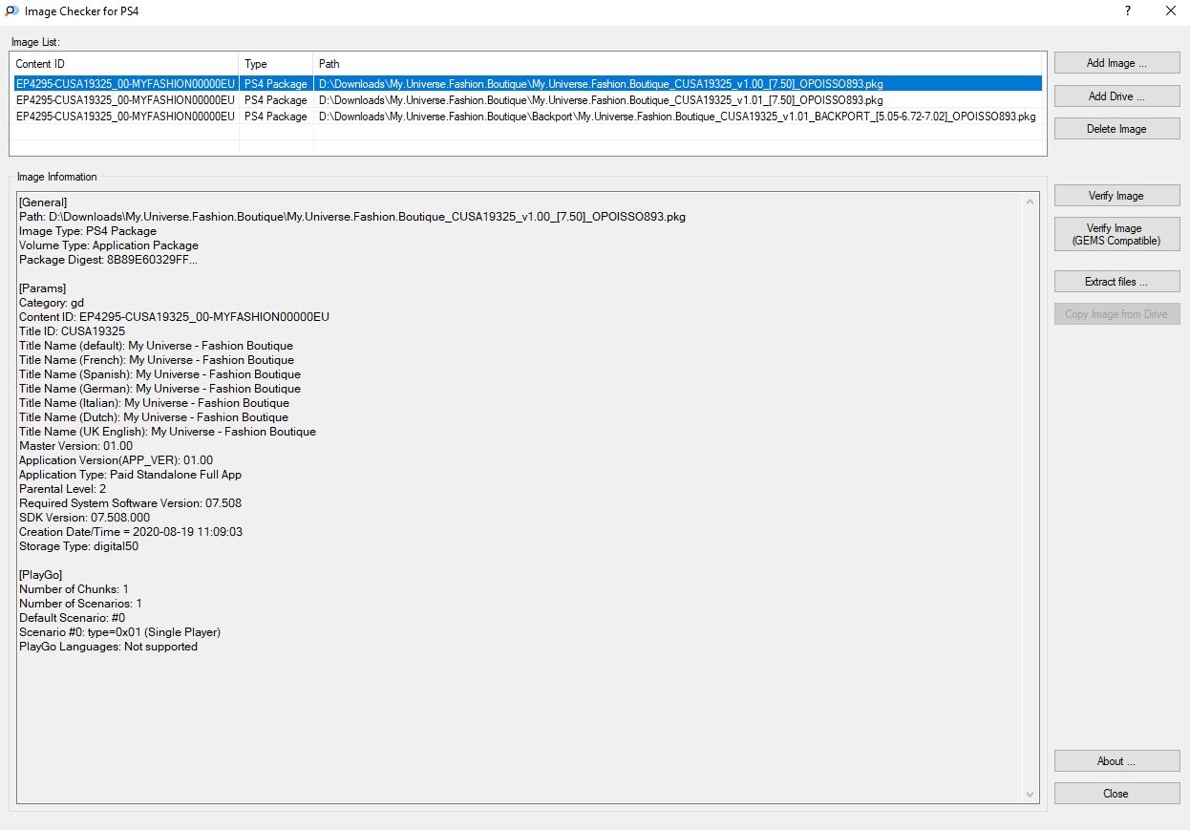Image resolution: width=1190 pixels, height=830 pixels.
Task: Click the Required System Software Version line
Action: point(130,503)
